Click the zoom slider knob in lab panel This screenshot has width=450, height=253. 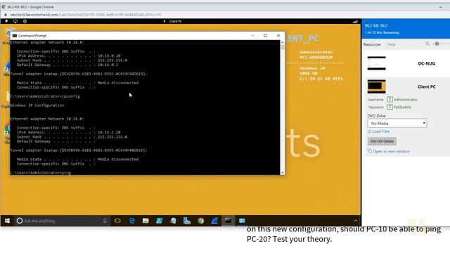tap(437, 44)
